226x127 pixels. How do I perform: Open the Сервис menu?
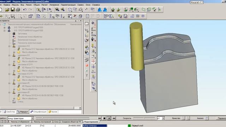(x=81, y=5)
